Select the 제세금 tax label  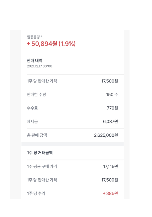click(x=32, y=122)
